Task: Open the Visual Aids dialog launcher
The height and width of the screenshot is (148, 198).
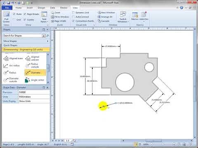Action: point(94,25)
